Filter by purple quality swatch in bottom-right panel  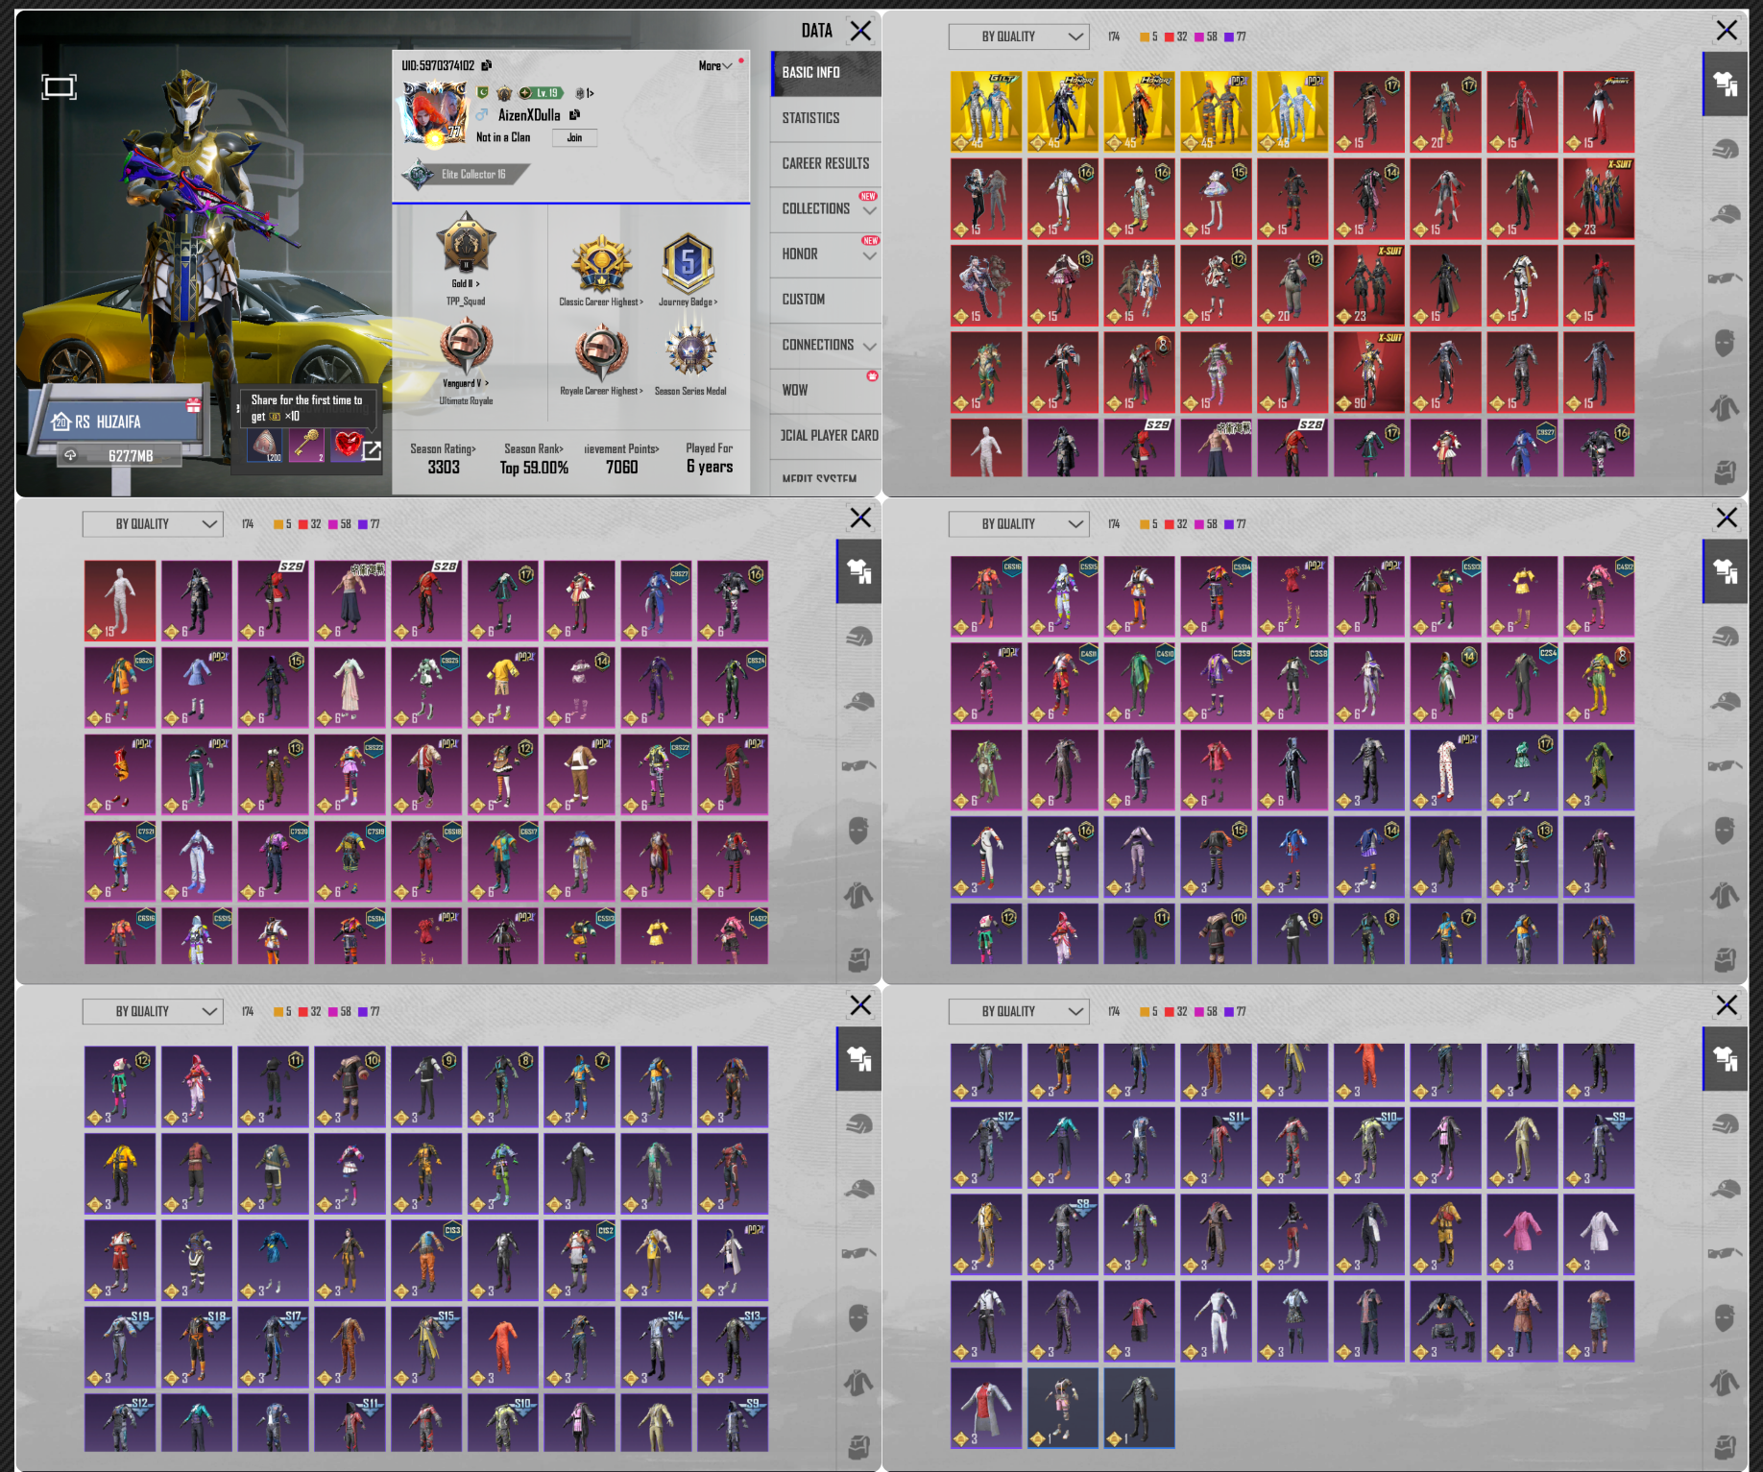(x=1229, y=1013)
